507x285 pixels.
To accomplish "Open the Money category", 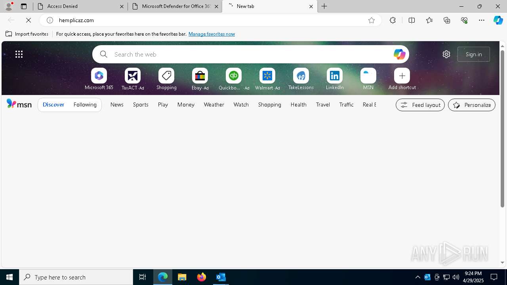I will (186, 104).
